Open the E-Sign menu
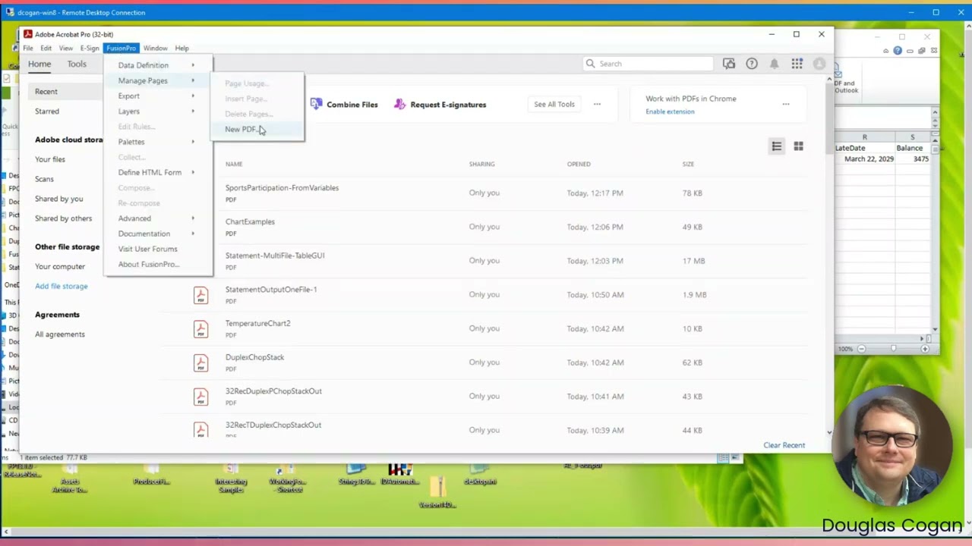This screenshot has height=546, width=972. pyautogui.click(x=90, y=48)
